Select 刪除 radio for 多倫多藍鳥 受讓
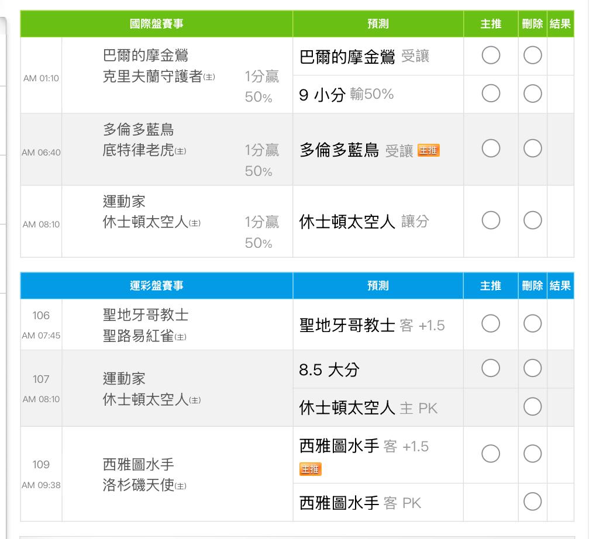The image size is (596, 539). 532,148
